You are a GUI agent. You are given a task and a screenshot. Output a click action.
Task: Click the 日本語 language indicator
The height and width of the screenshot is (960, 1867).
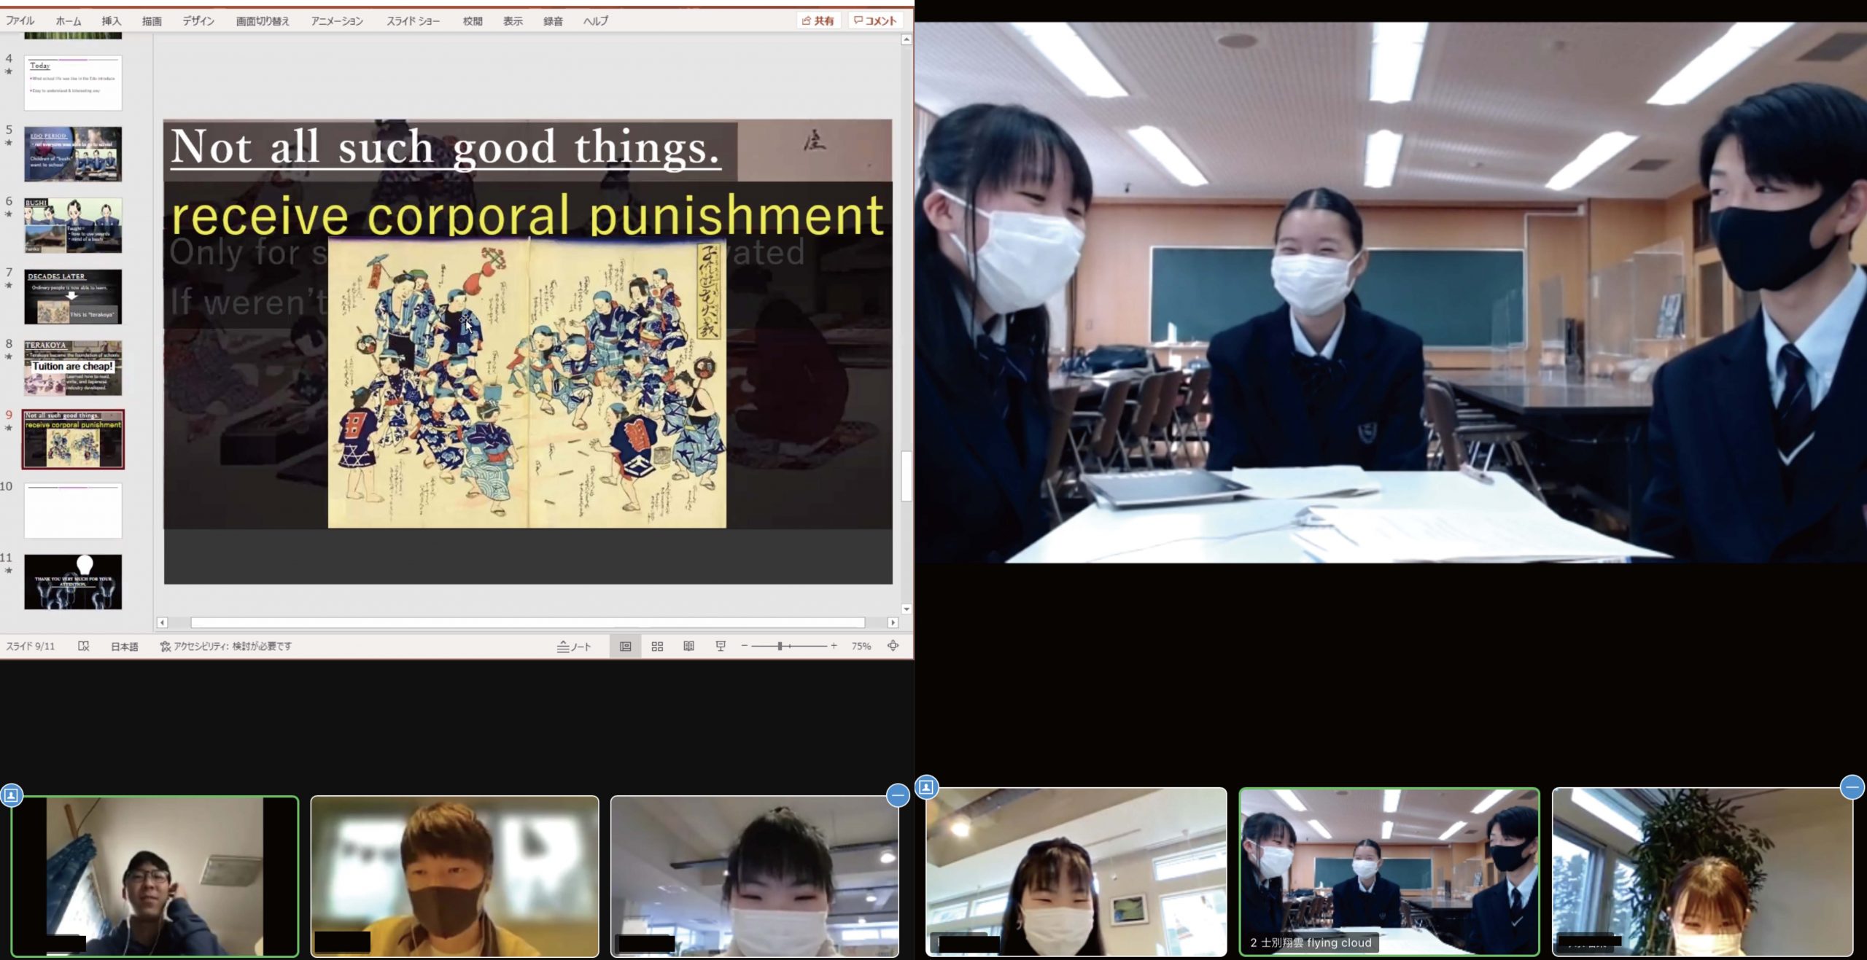124,647
